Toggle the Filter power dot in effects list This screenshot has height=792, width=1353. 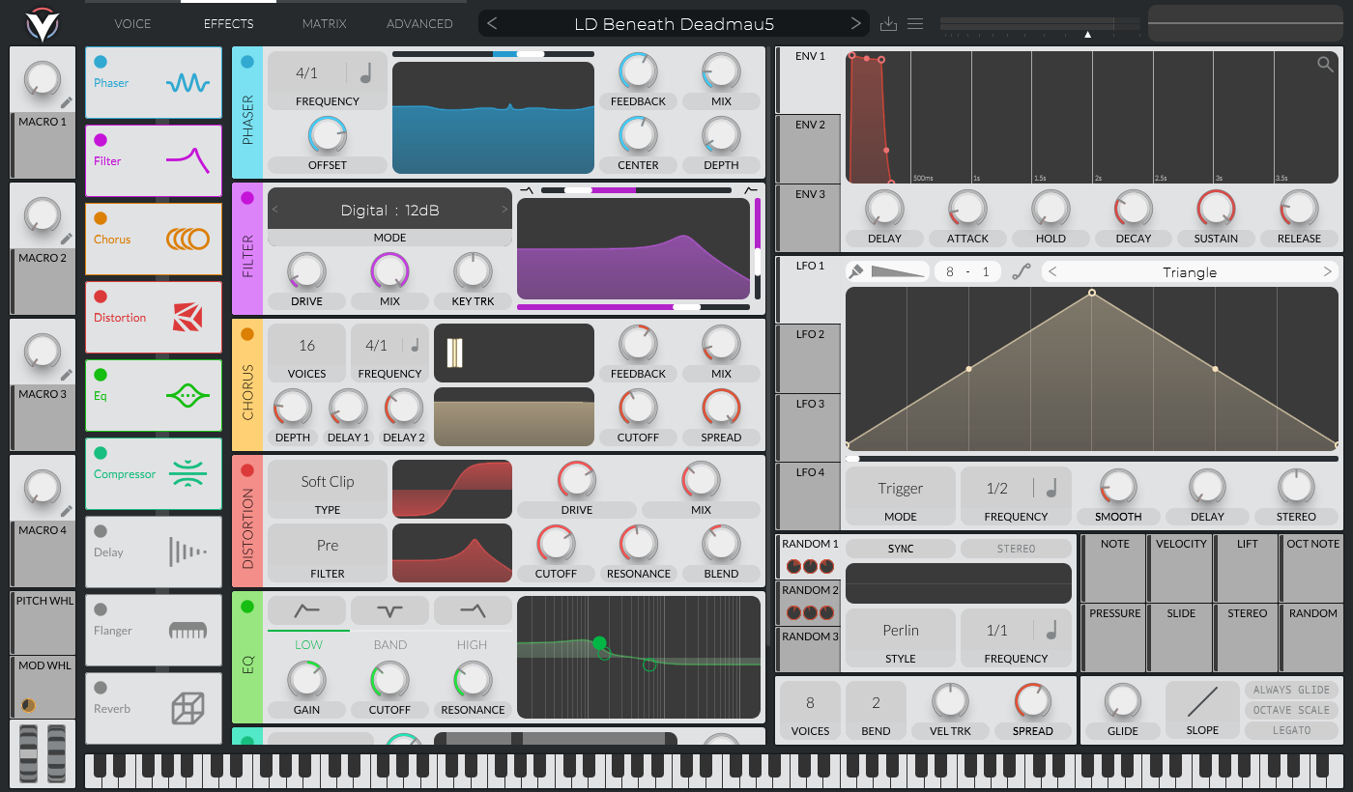101,140
